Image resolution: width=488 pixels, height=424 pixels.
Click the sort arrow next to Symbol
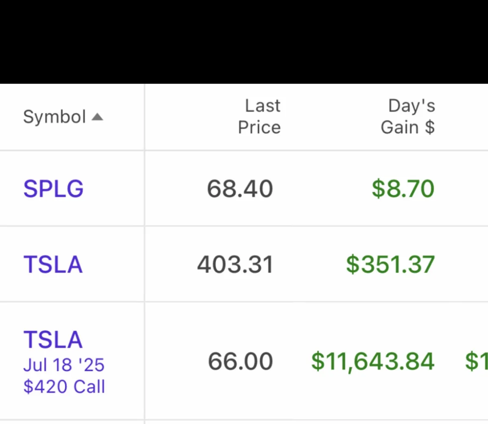(x=97, y=117)
